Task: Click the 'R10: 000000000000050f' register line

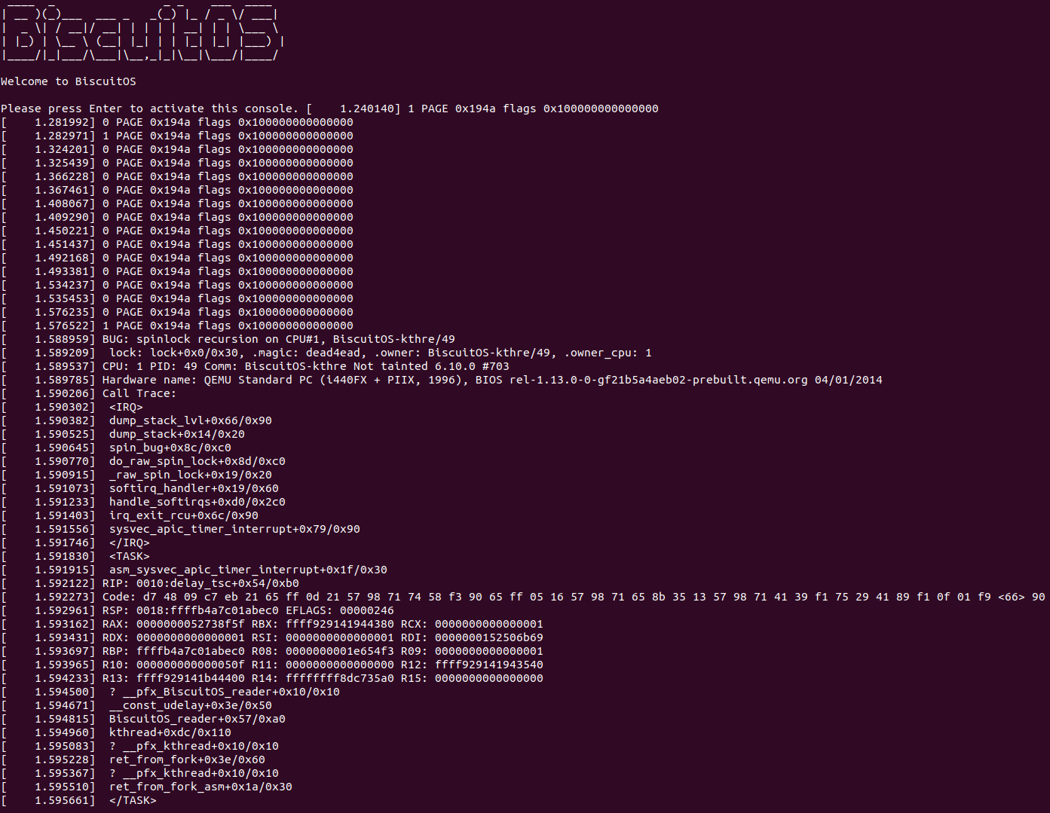Action: coord(272,665)
